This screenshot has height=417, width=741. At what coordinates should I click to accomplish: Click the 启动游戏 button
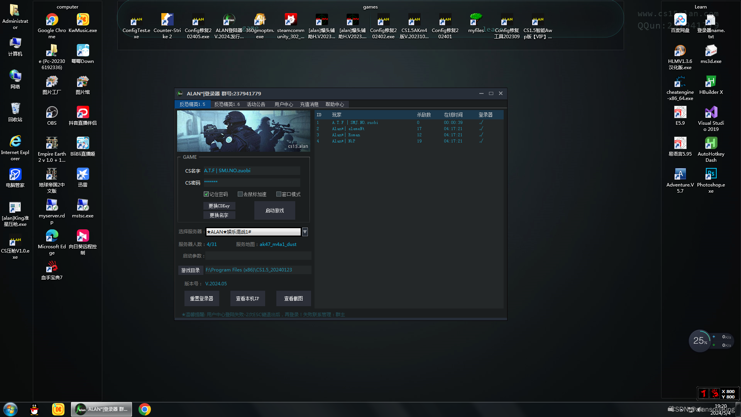[274, 210]
